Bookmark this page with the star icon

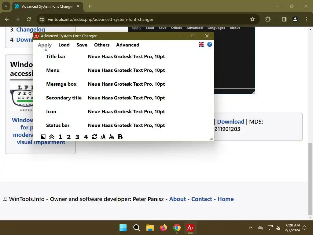pos(252,19)
